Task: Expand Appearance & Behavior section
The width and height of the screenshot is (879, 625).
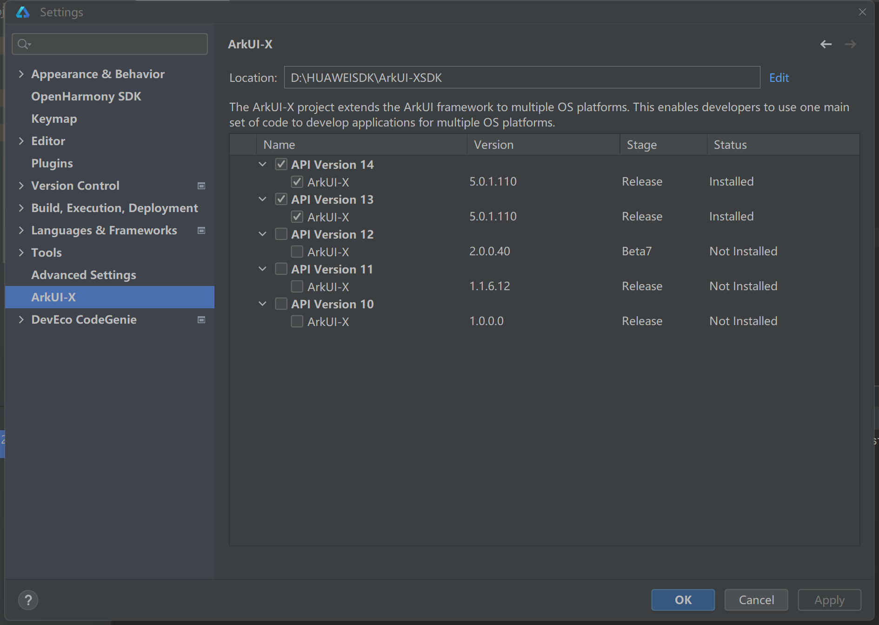Action: (21, 74)
